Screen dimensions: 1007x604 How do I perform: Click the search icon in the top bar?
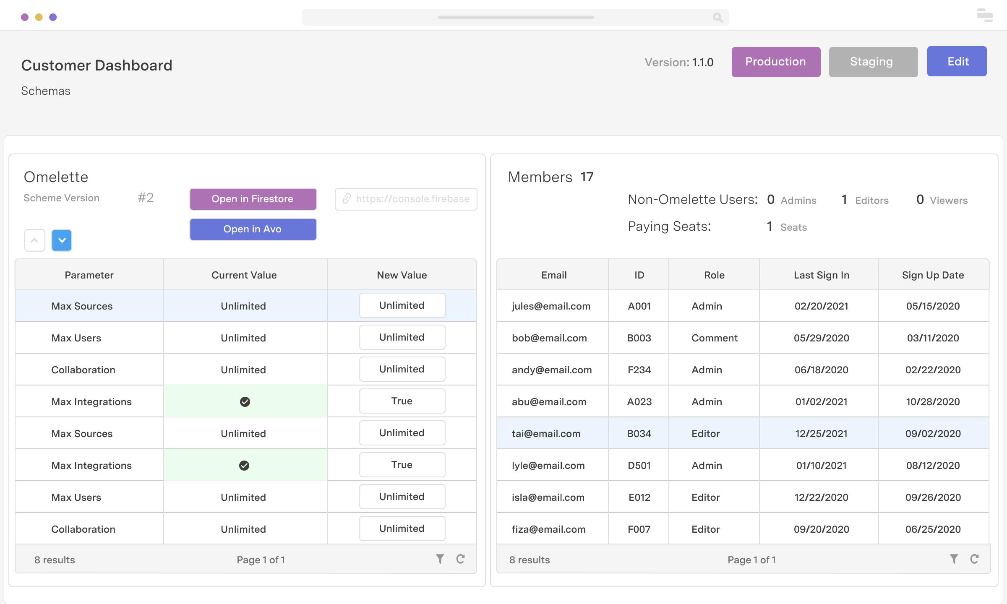[x=718, y=16]
